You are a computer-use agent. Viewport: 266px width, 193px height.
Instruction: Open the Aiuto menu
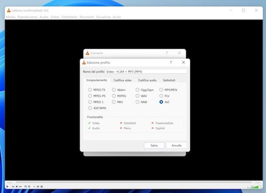pyautogui.click(x=117, y=17)
